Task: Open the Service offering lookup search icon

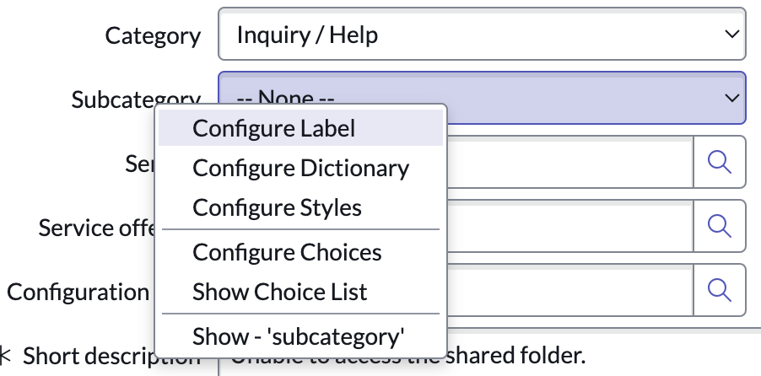Action: coord(720,226)
